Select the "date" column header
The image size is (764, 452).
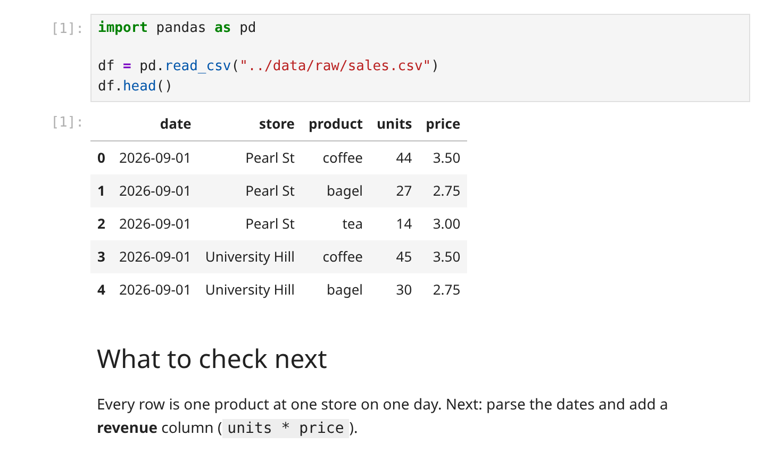pyautogui.click(x=176, y=124)
